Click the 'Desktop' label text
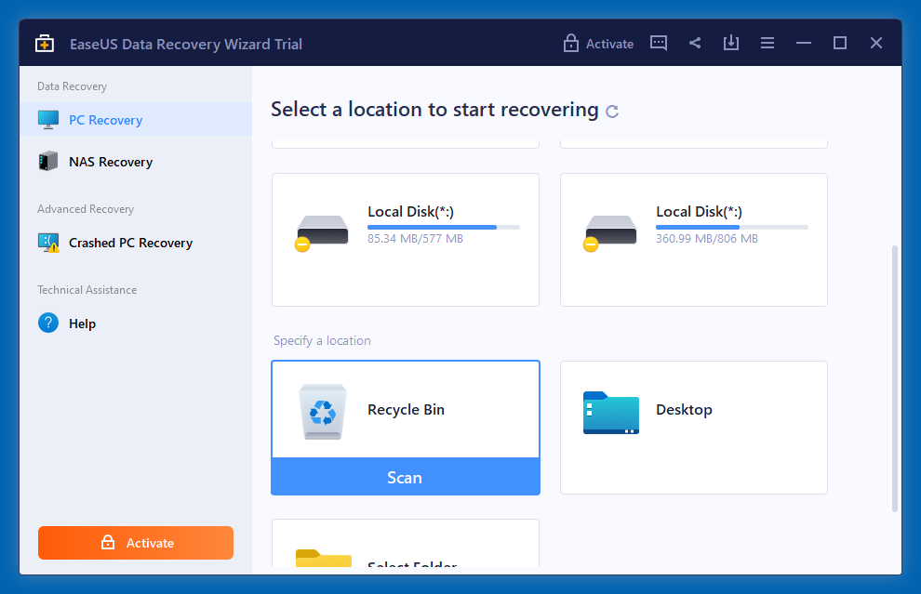Image resolution: width=921 pixels, height=594 pixels. [x=684, y=410]
